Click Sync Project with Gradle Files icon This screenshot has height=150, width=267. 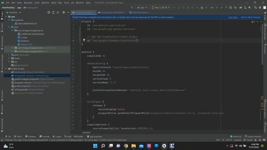(241, 7)
